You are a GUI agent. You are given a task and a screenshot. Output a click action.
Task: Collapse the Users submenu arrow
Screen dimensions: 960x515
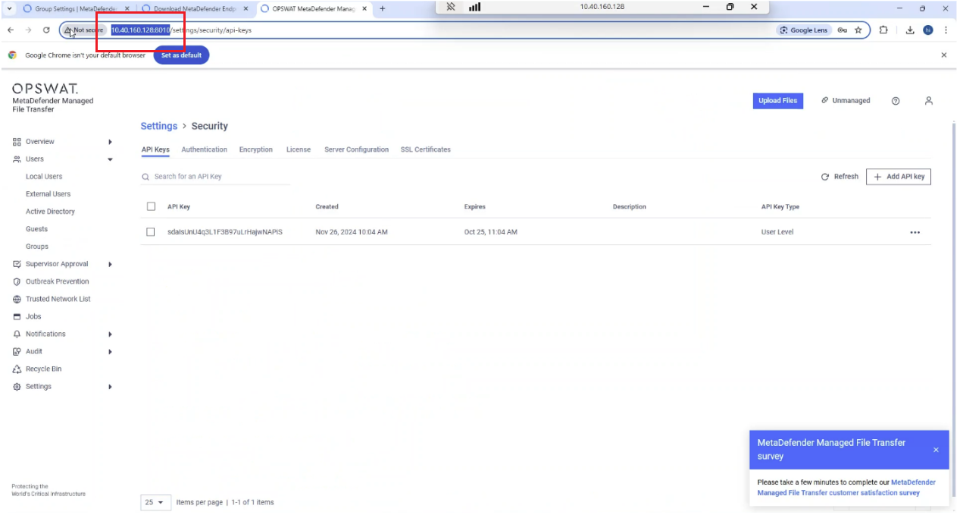(x=110, y=159)
